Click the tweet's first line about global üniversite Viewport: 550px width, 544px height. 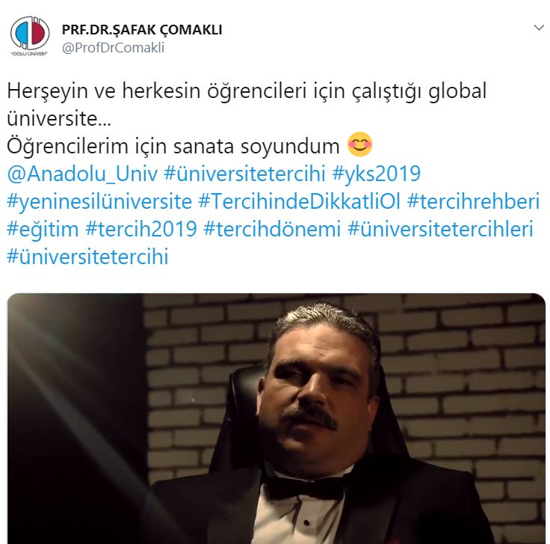tap(247, 104)
